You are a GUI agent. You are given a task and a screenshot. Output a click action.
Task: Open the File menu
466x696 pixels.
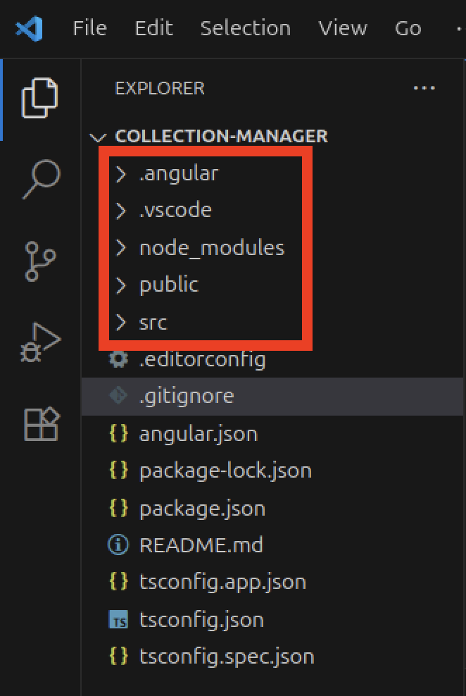click(x=90, y=28)
